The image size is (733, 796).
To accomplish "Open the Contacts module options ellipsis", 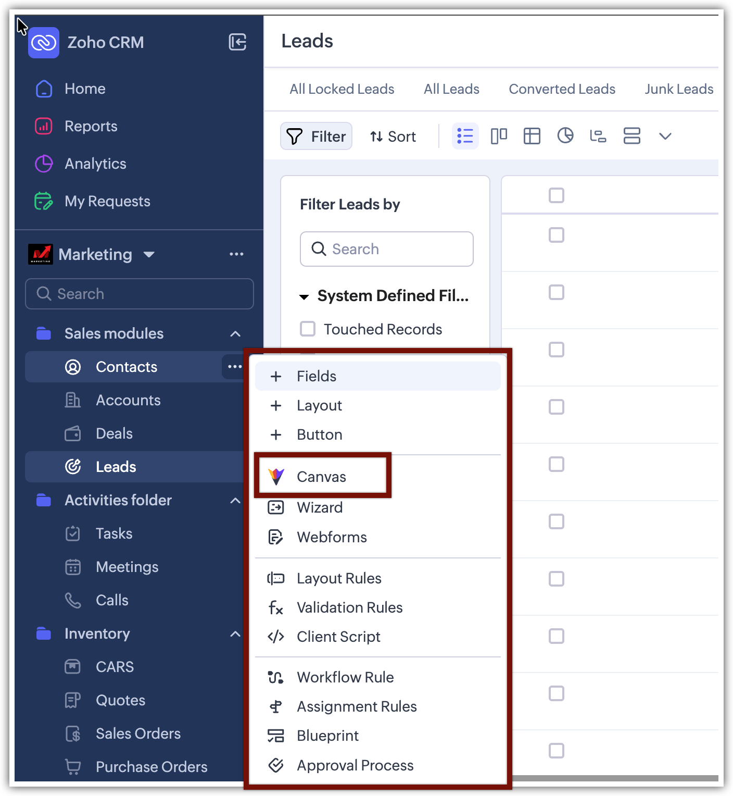I will pyautogui.click(x=235, y=367).
